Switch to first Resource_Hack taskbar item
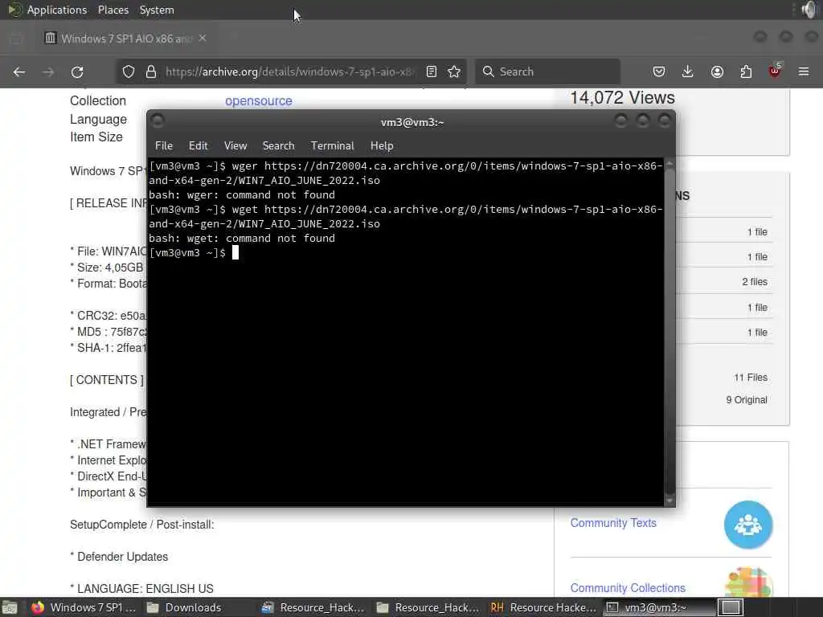The height and width of the screenshot is (617, 823). click(314, 607)
